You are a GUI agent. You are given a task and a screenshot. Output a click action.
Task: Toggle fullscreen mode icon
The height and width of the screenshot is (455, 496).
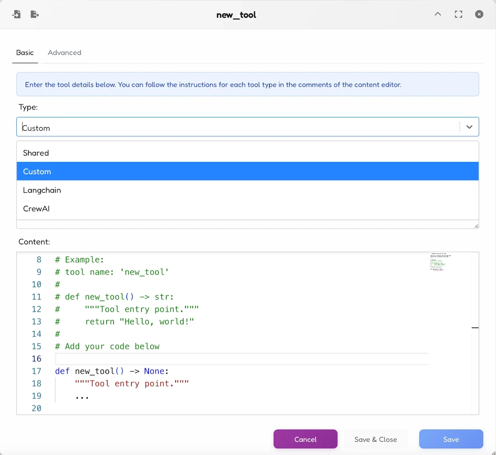458,14
